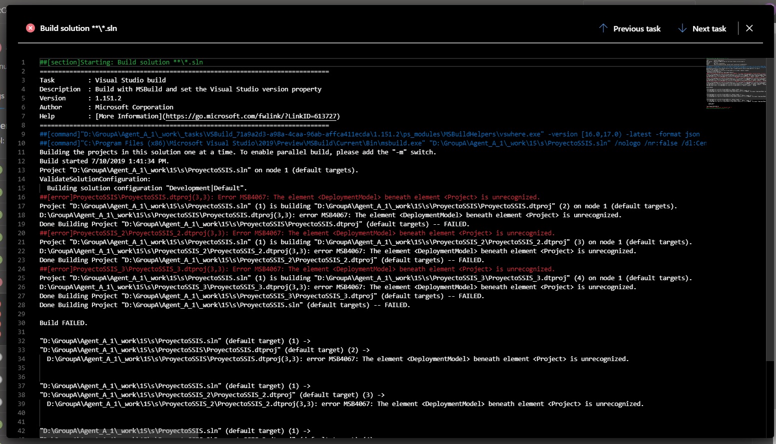Click the up arrow icon next to Previous task
This screenshot has height=444, width=776.
(x=604, y=28)
